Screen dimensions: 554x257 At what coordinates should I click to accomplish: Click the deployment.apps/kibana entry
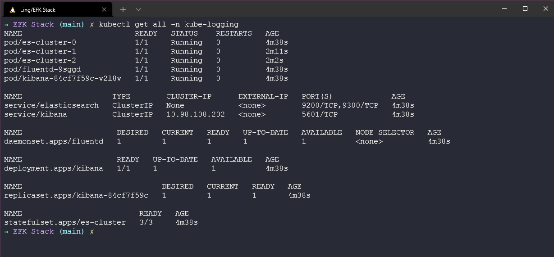coord(53,168)
